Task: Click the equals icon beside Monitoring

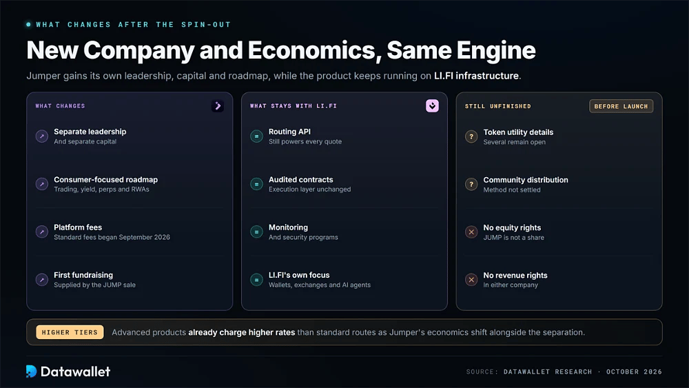Action: tap(256, 232)
